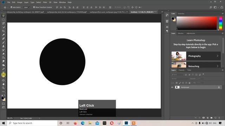225x126 pixels.
Task: Click the Share icon in options bar
Action: pos(222,7)
